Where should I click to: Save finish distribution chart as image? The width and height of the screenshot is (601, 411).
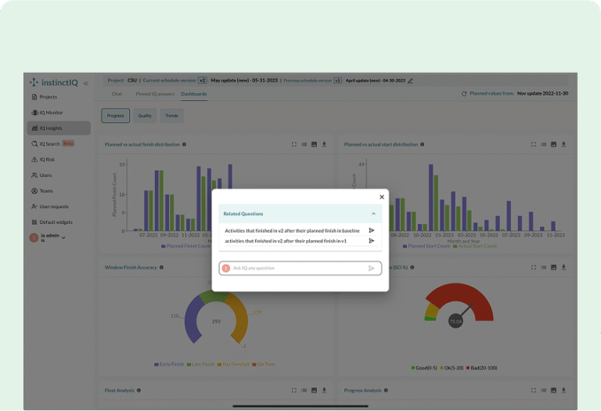(x=314, y=145)
